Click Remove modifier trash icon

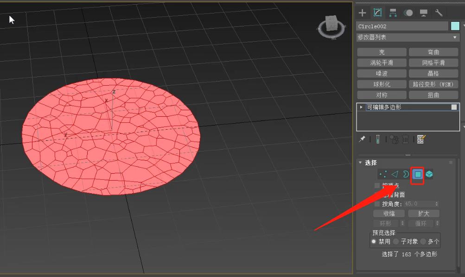[x=405, y=139]
